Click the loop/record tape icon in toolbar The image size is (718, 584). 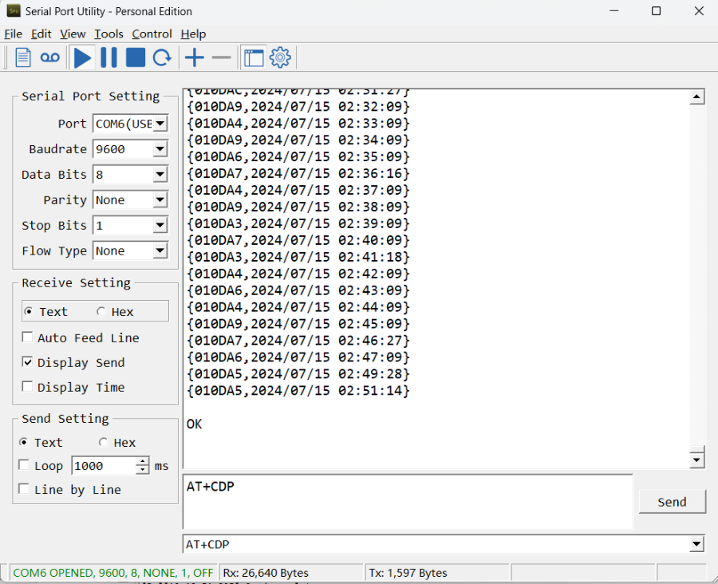coord(50,57)
